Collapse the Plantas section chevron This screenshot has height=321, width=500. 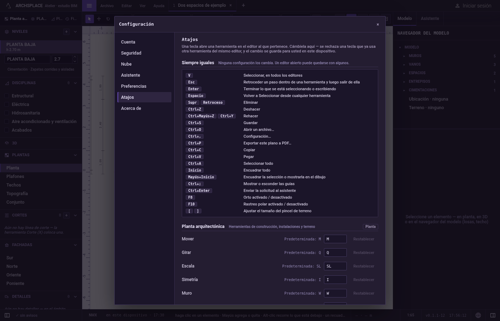tap(75, 155)
